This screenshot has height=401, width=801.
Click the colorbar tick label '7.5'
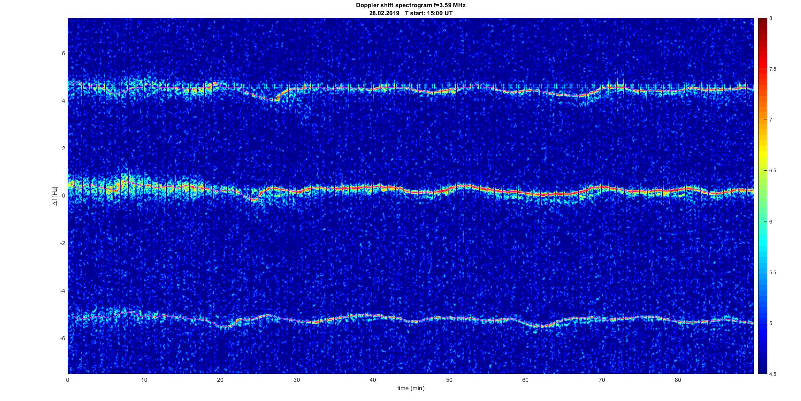click(773, 69)
